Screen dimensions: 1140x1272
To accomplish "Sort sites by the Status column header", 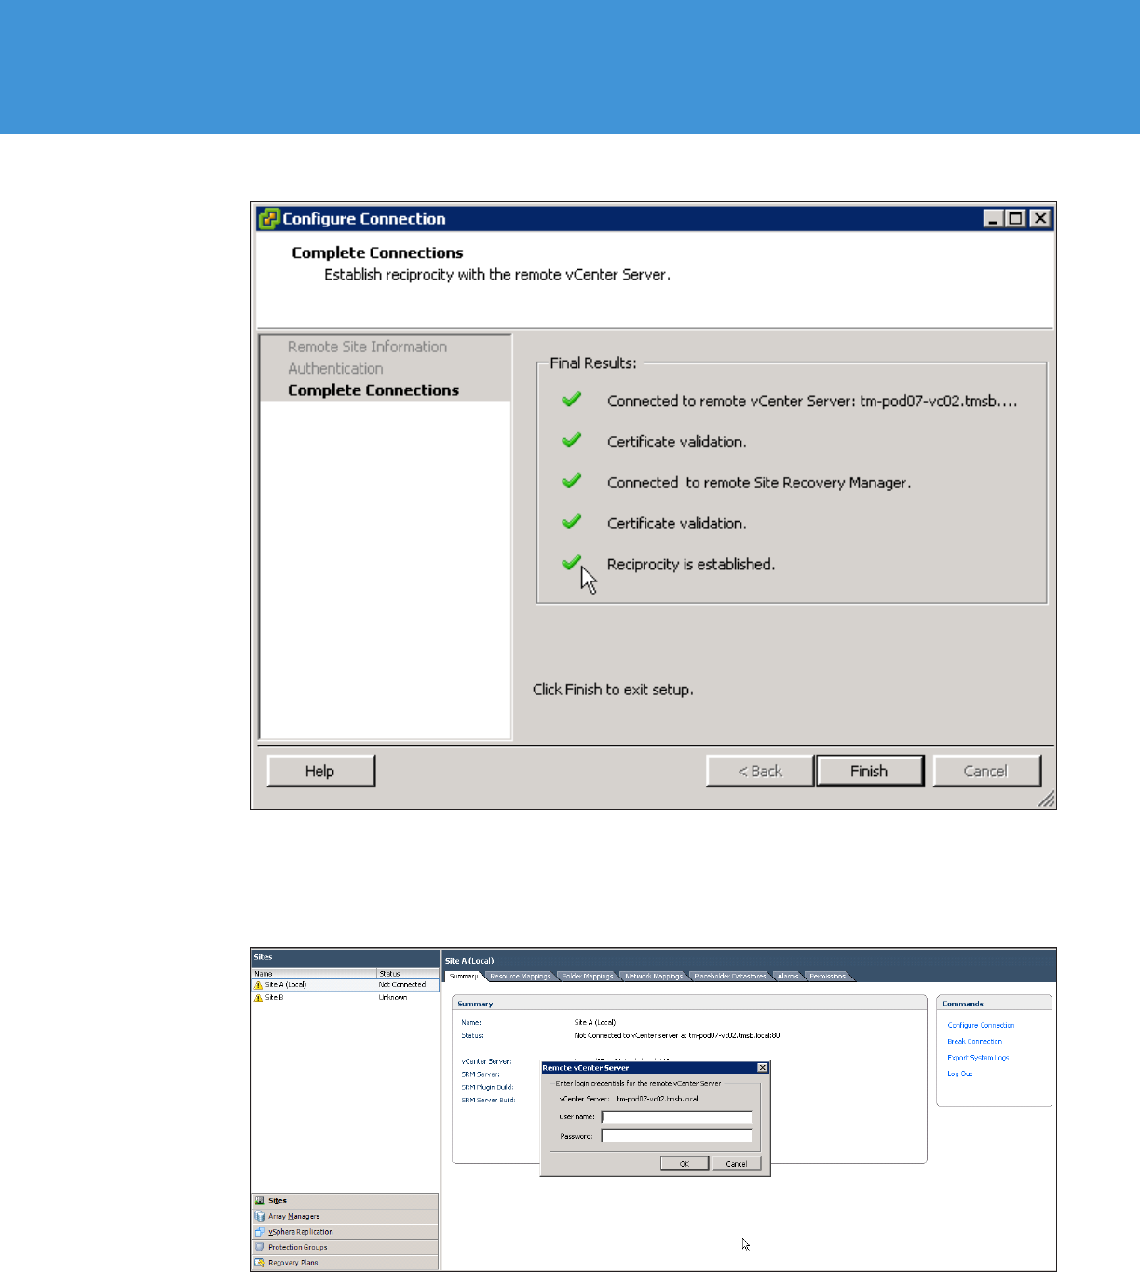I will click(x=408, y=973).
